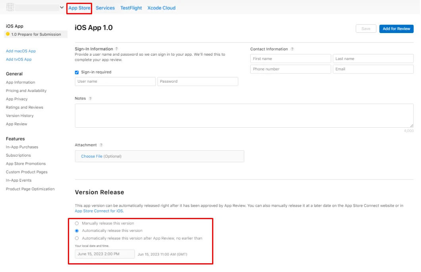Open Pricing and Availability section
421x272 pixels.
click(x=26, y=91)
